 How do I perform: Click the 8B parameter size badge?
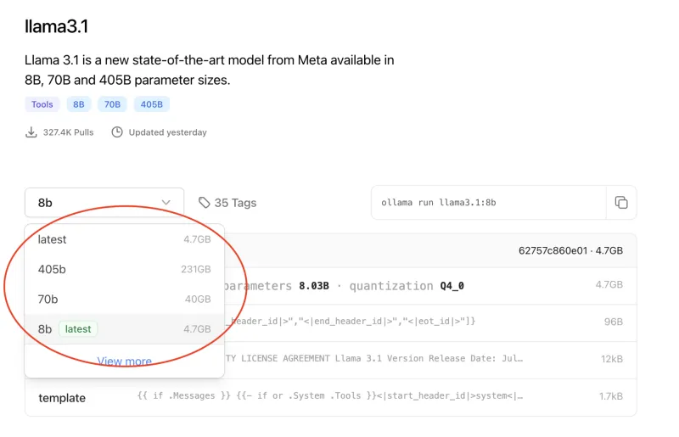[79, 104]
